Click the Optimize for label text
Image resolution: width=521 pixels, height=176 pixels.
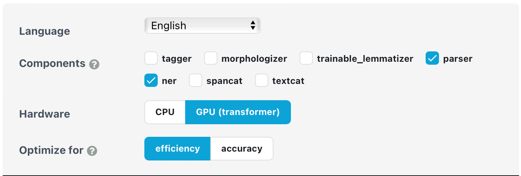(x=51, y=150)
